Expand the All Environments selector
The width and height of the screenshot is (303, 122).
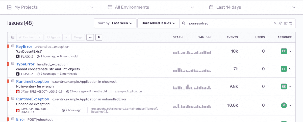151,7
